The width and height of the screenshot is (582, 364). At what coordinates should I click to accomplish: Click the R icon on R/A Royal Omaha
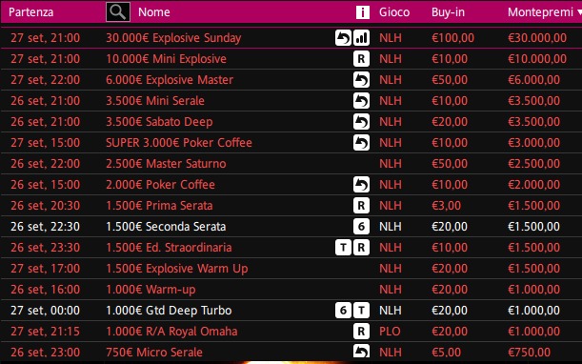(361, 332)
